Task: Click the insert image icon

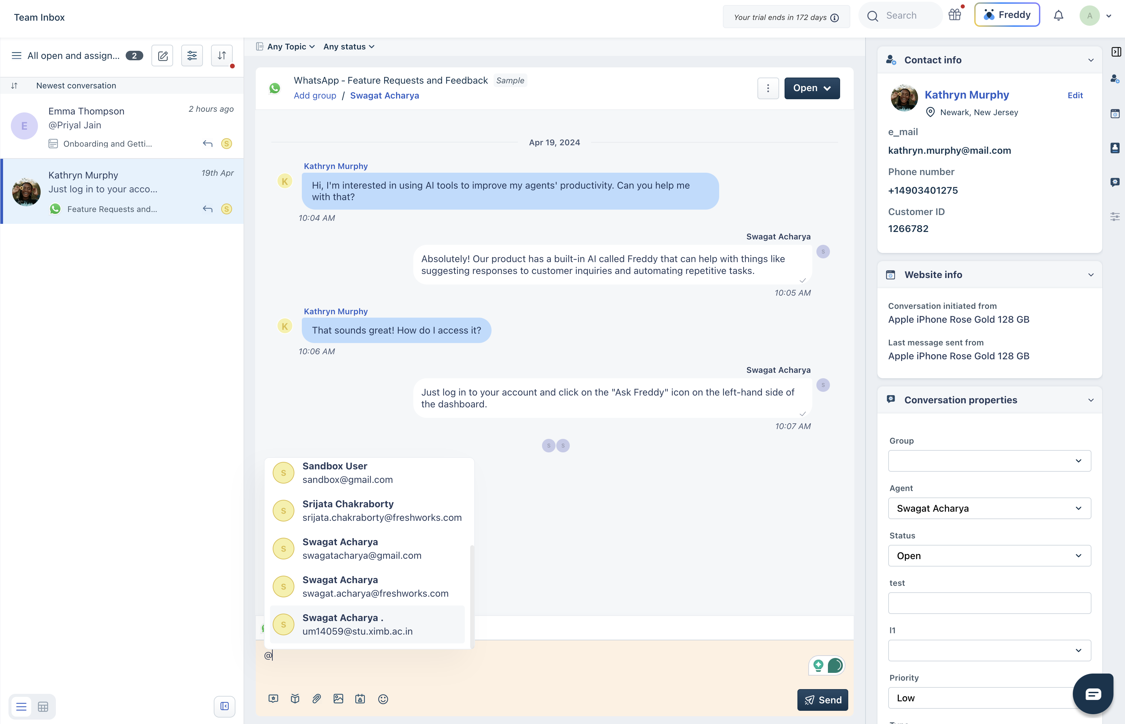Action: [338, 699]
